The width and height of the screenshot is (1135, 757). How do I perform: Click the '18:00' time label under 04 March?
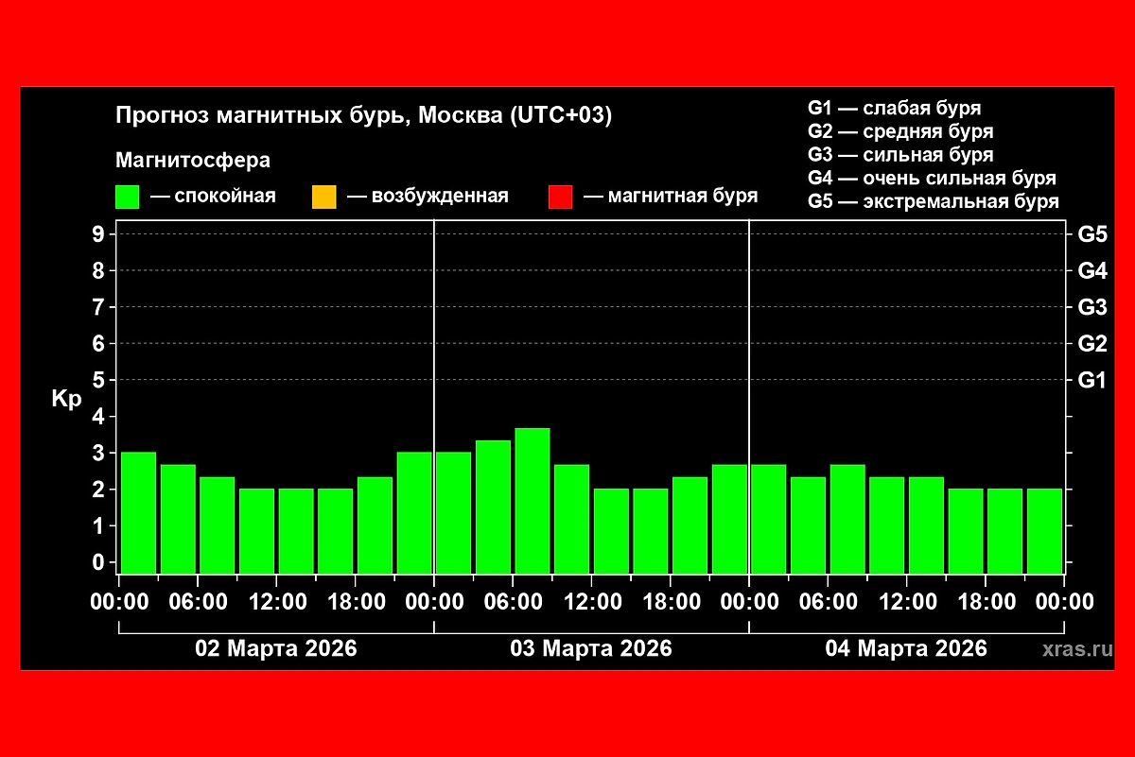click(985, 602)
